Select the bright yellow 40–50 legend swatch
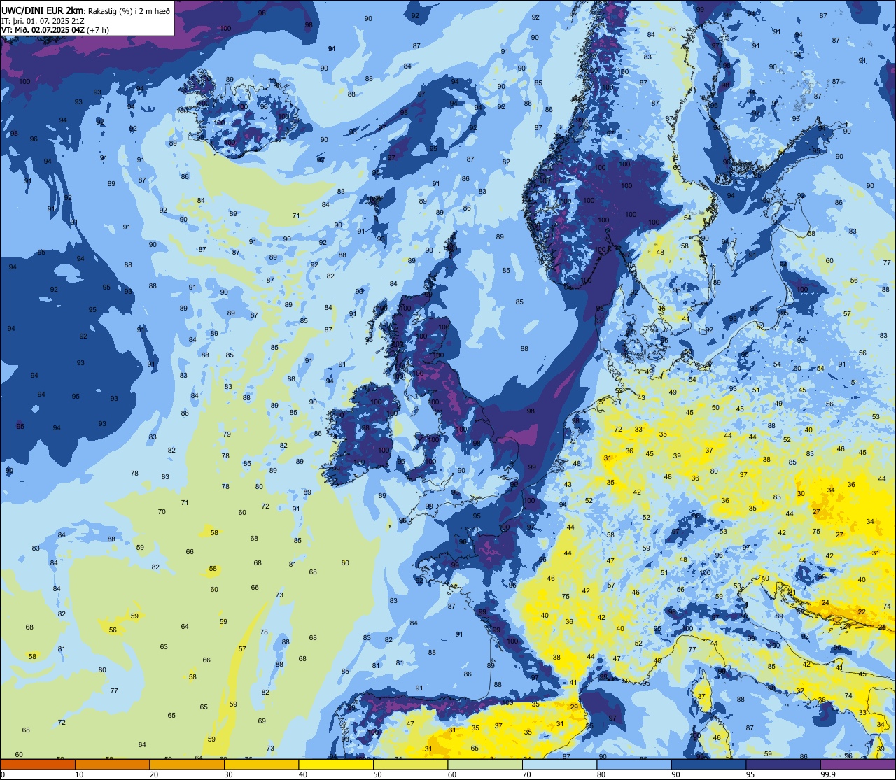The height and width of the screenshot is (780, 896). 336,764
